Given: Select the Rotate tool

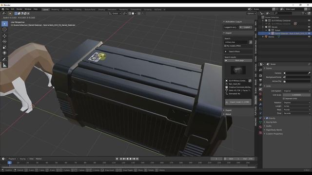Looking at the screenshot, I should point(4,42).
